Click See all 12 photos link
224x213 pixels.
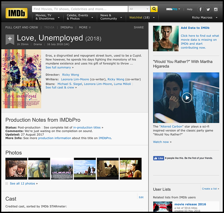click(23, 184)
